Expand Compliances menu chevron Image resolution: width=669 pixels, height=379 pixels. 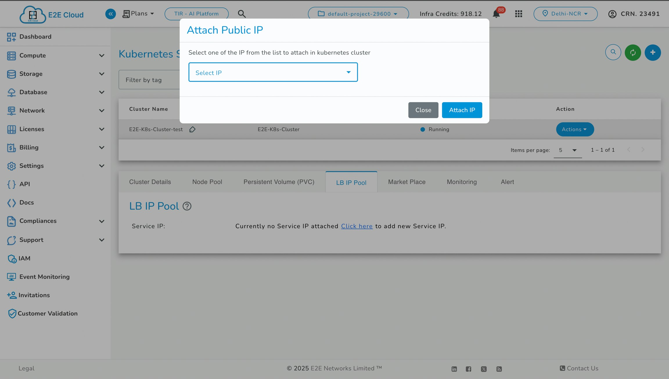pos(102,221)
